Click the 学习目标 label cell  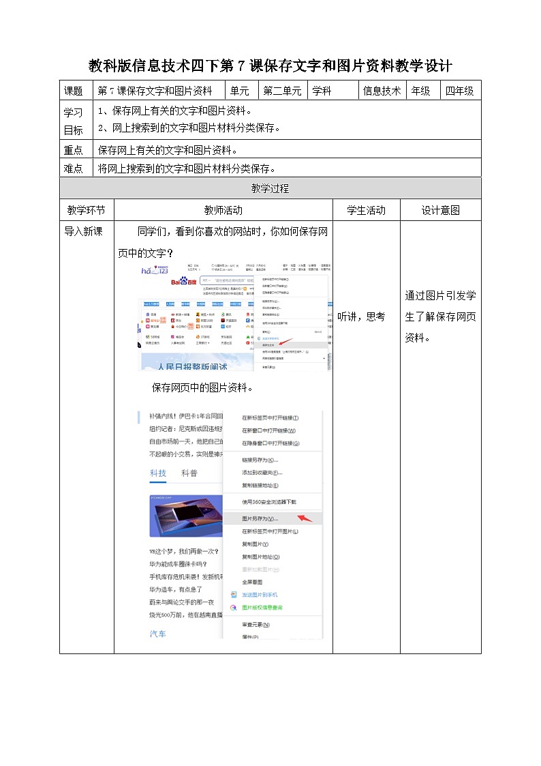pos(76,120)
